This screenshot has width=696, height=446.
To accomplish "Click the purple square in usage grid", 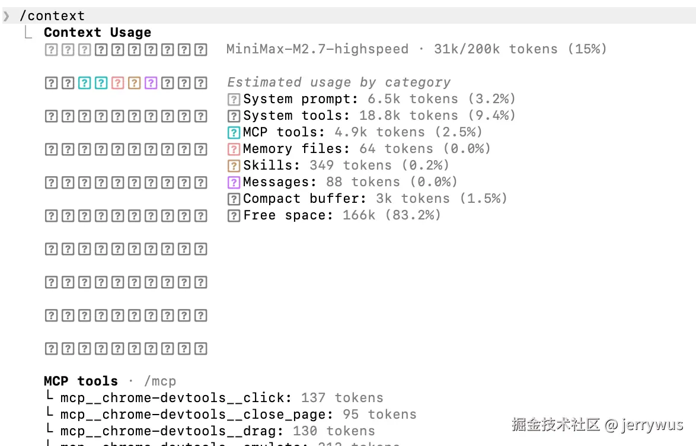I will [x=151, y=83].
